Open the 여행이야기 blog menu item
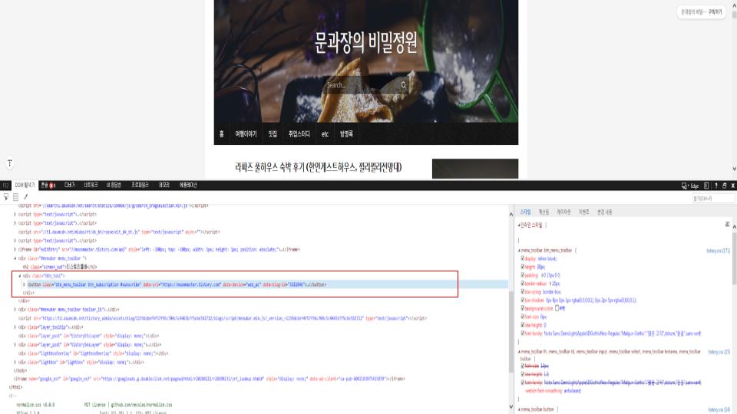This screenshot has width=737, height=414. [246, 133]
